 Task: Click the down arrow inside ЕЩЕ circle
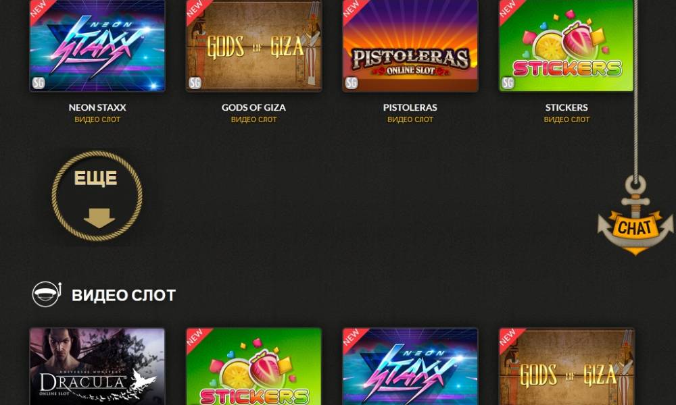99,218
